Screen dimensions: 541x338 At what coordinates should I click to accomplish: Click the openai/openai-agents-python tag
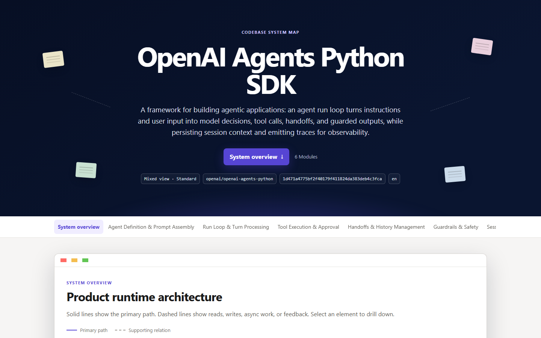[240, 179]
